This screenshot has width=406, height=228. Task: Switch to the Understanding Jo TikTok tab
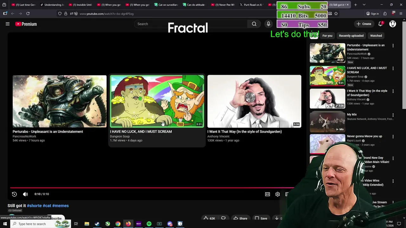[52, 5]
